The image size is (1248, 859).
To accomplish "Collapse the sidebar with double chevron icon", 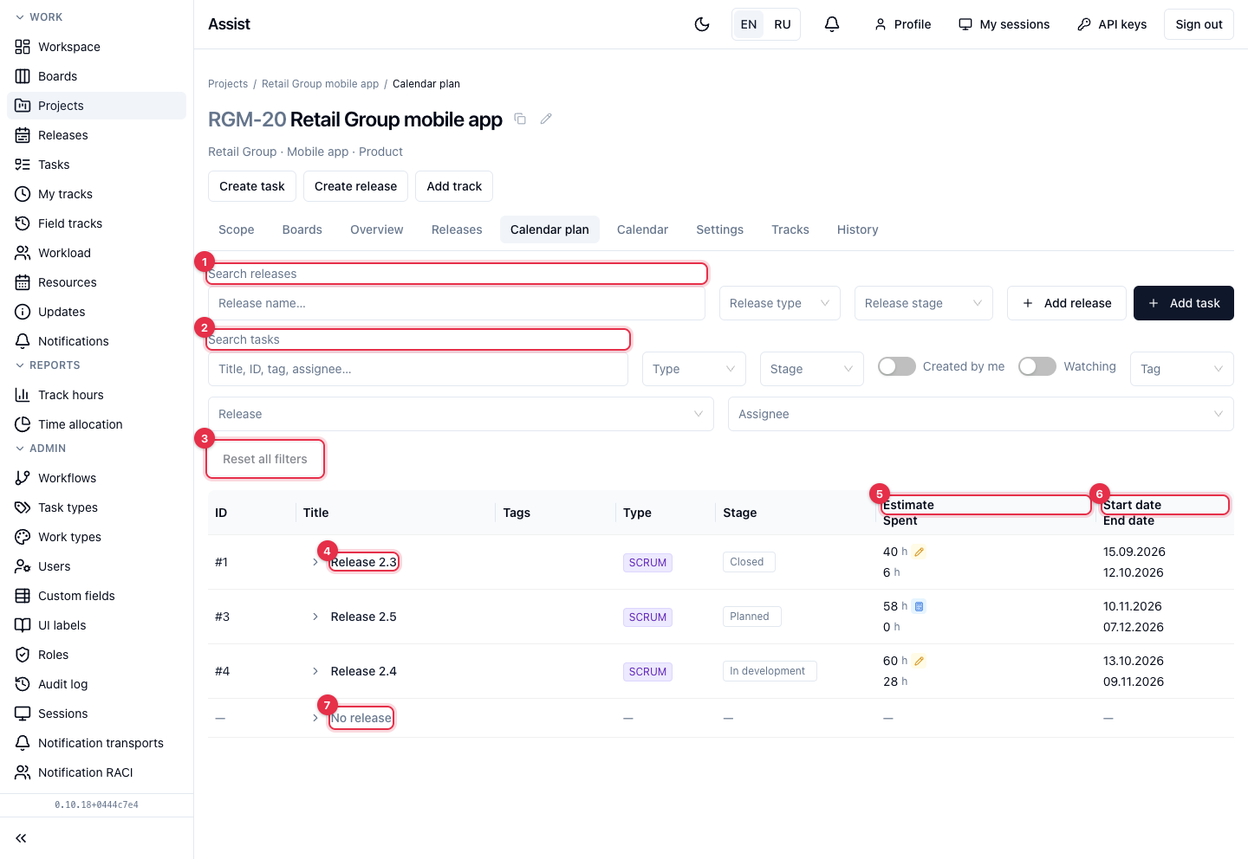I will click(21, 838).
